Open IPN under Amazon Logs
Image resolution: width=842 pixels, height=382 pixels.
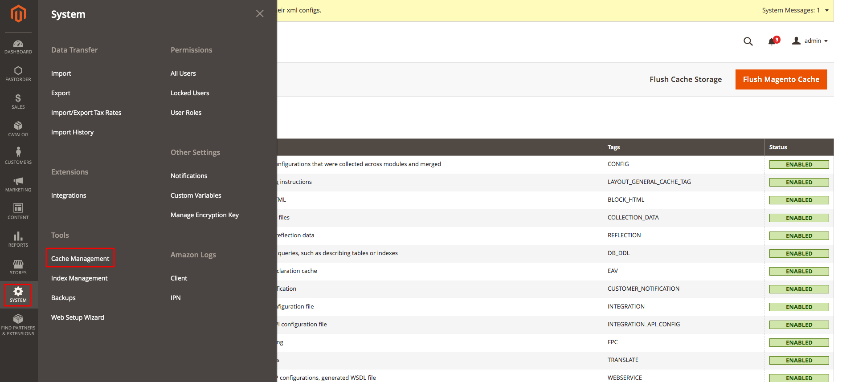pos(176,298)
